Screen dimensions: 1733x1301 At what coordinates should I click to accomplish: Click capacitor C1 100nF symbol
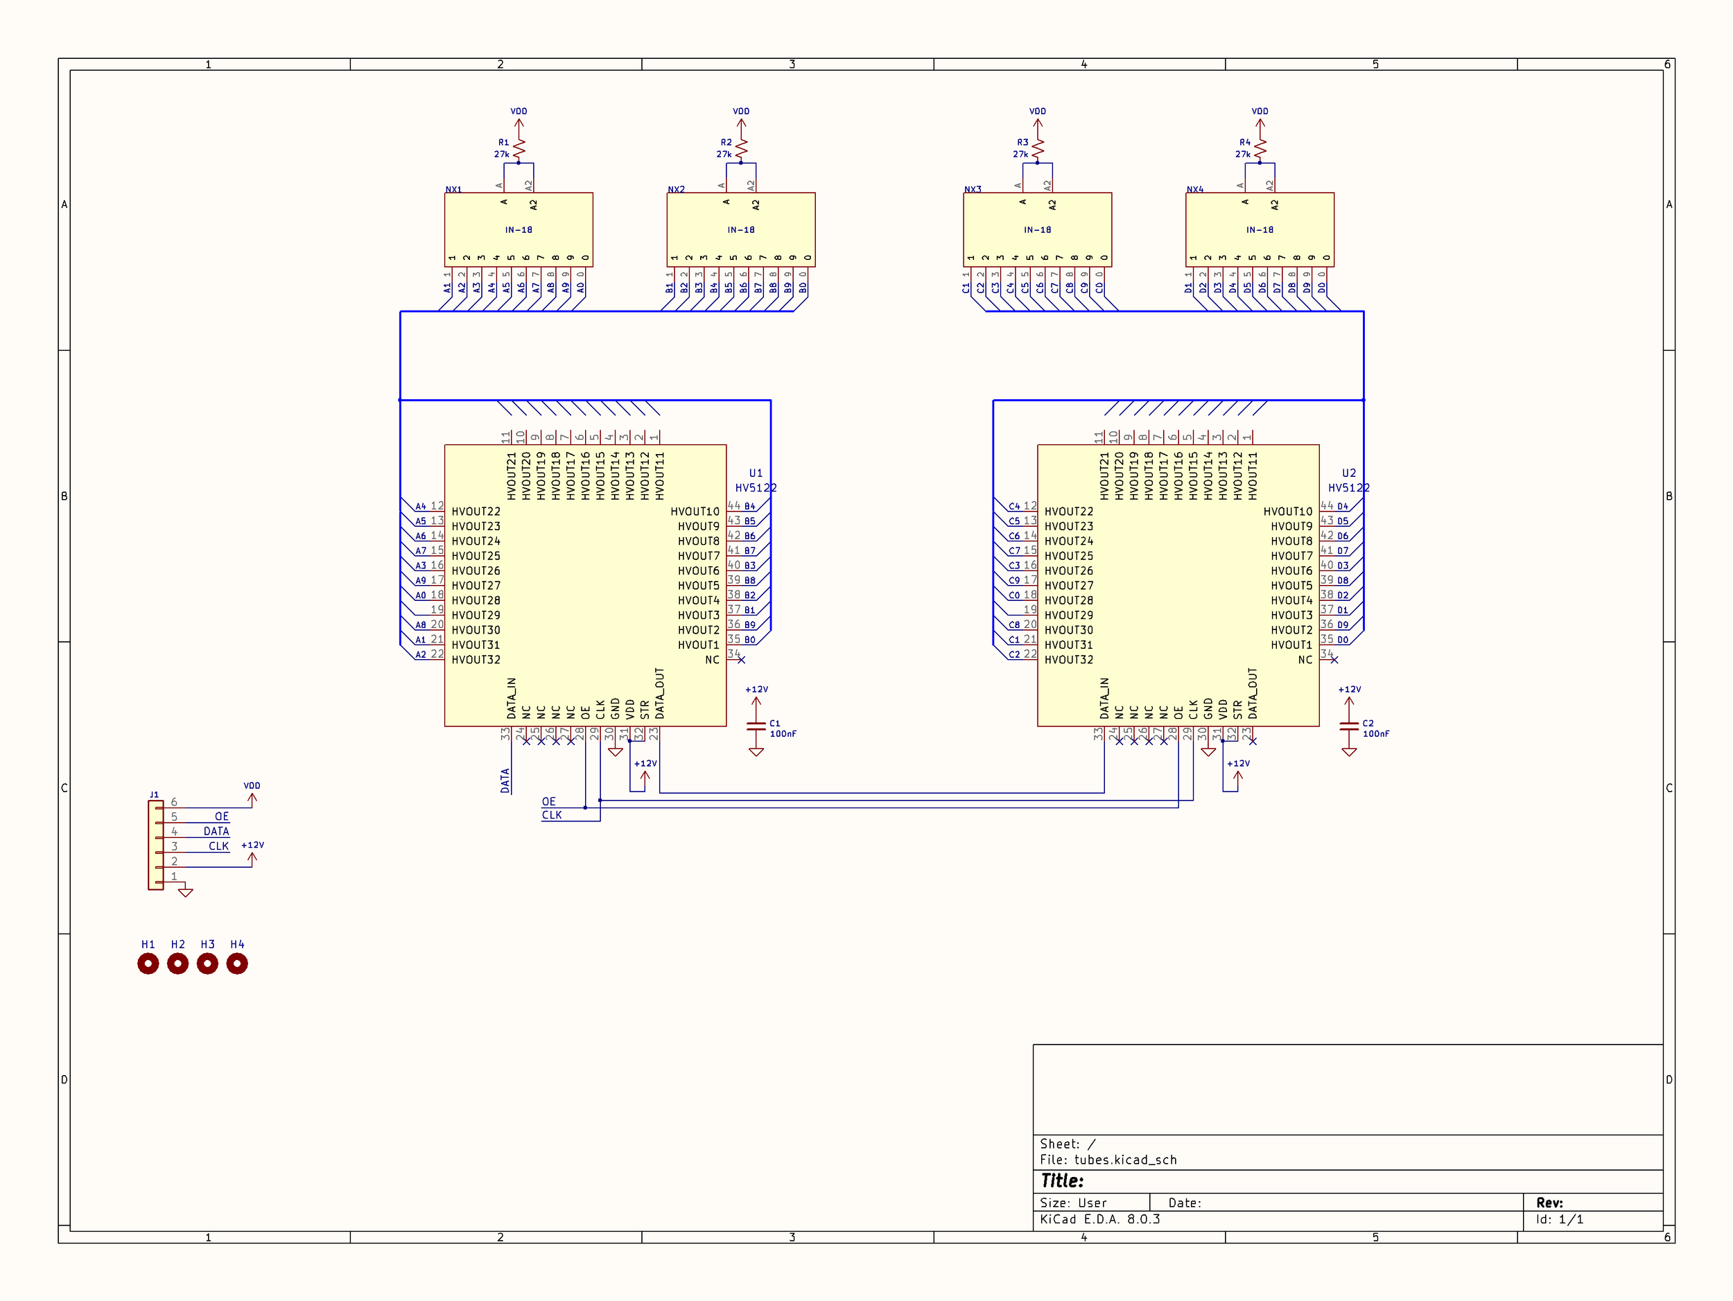pos(756,728)
